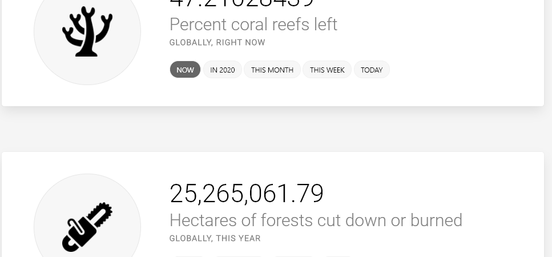Switch coral reef view to IN 2020
This screenshot has height=257, width=552.
tap(223, 70)
